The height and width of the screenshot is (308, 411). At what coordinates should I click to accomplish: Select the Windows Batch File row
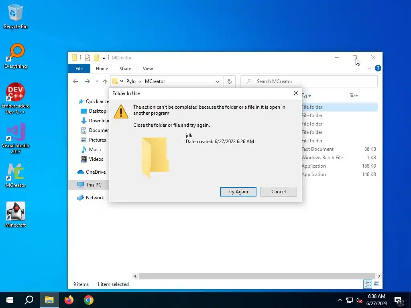click(340, 157)
